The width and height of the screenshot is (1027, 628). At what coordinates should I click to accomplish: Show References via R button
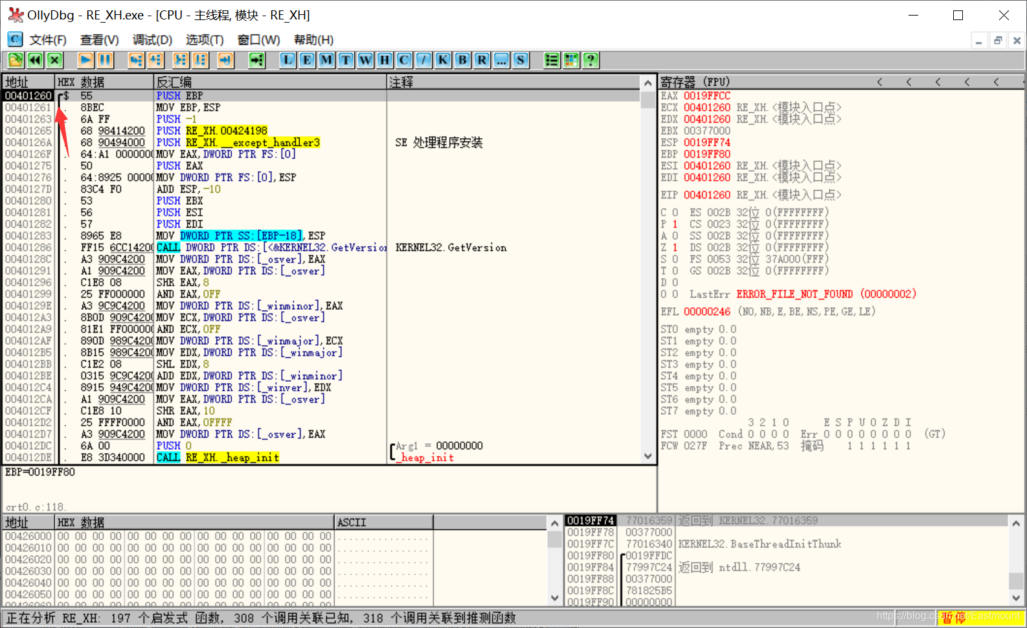coord(482,60)
